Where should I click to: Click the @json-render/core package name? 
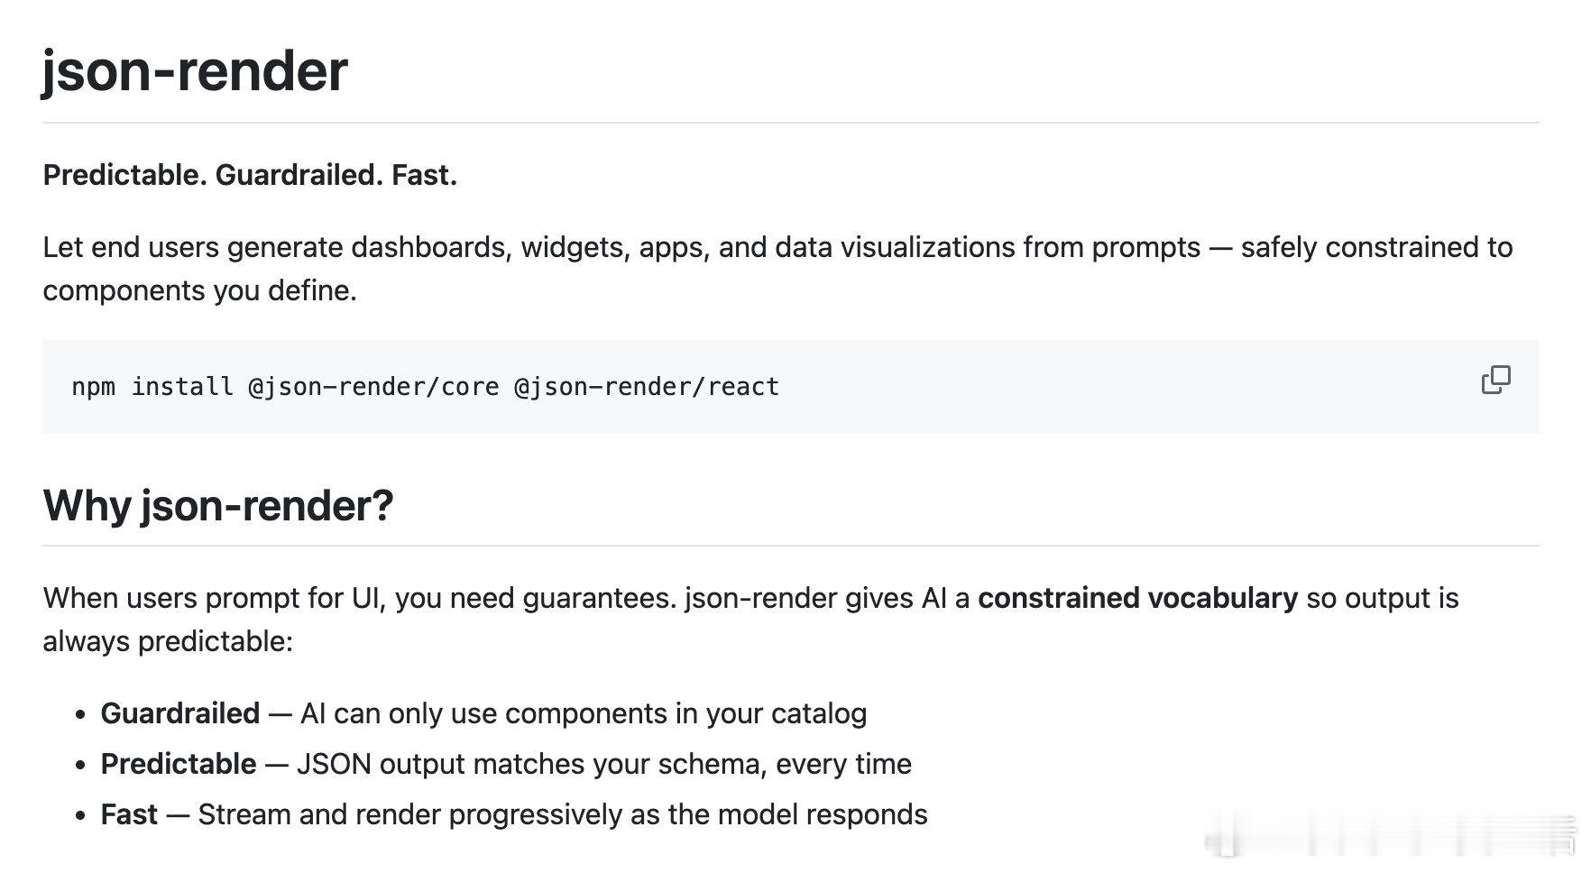373,387
